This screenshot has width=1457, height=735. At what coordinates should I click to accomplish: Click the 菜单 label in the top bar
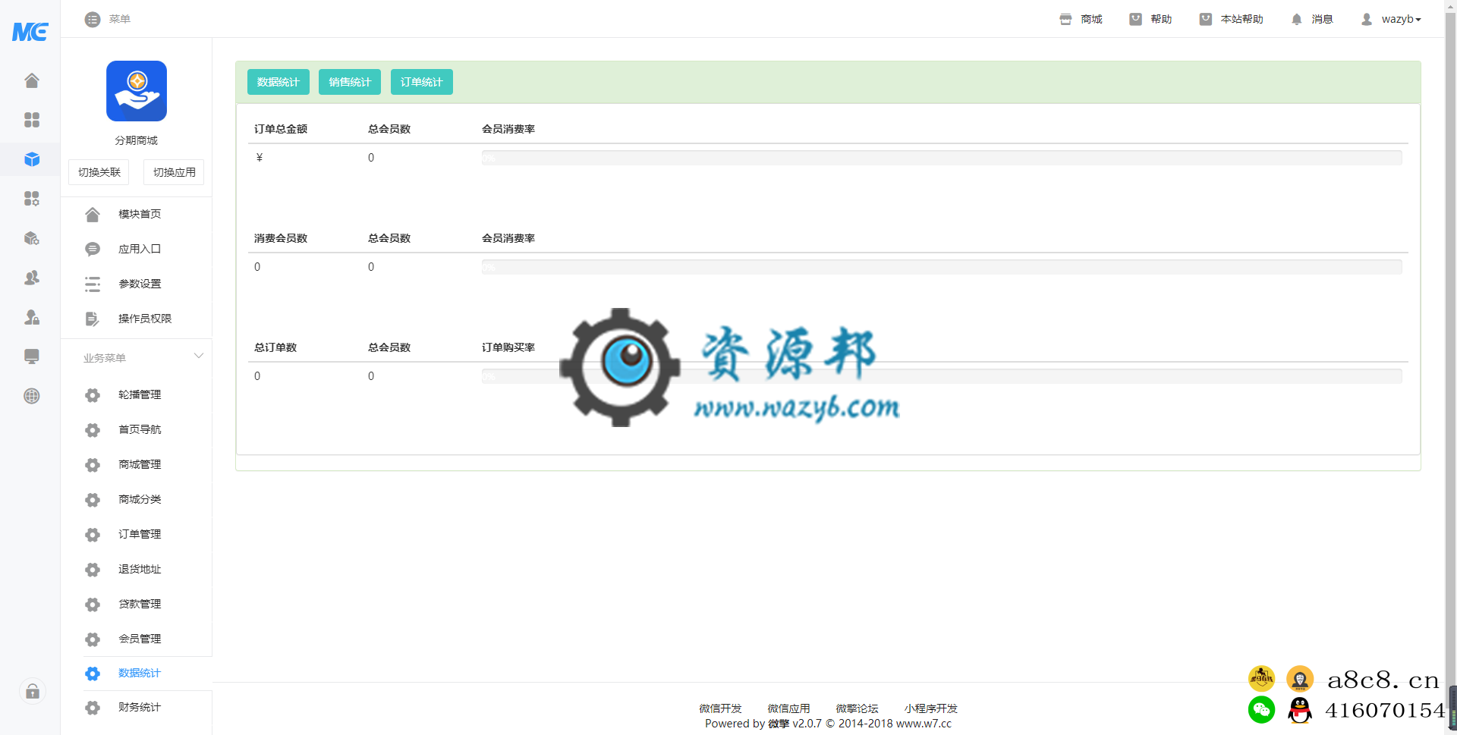[120, 19]
